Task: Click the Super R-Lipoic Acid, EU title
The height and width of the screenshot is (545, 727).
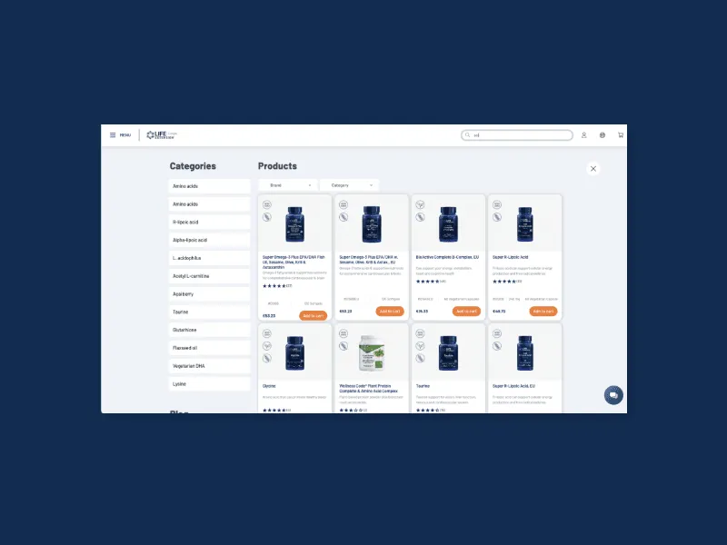Action: point(513,386)
